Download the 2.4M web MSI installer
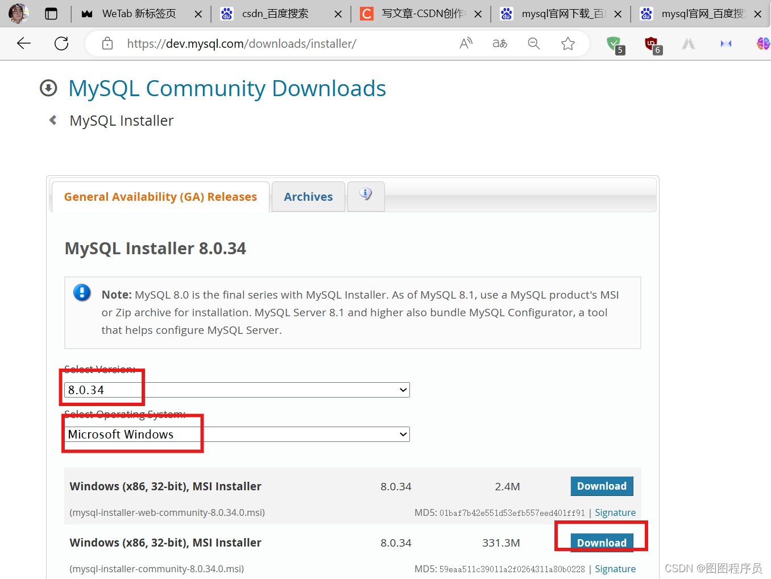This screenshot has width=771, height=579. pyautogui.click(x=602, y=486)
